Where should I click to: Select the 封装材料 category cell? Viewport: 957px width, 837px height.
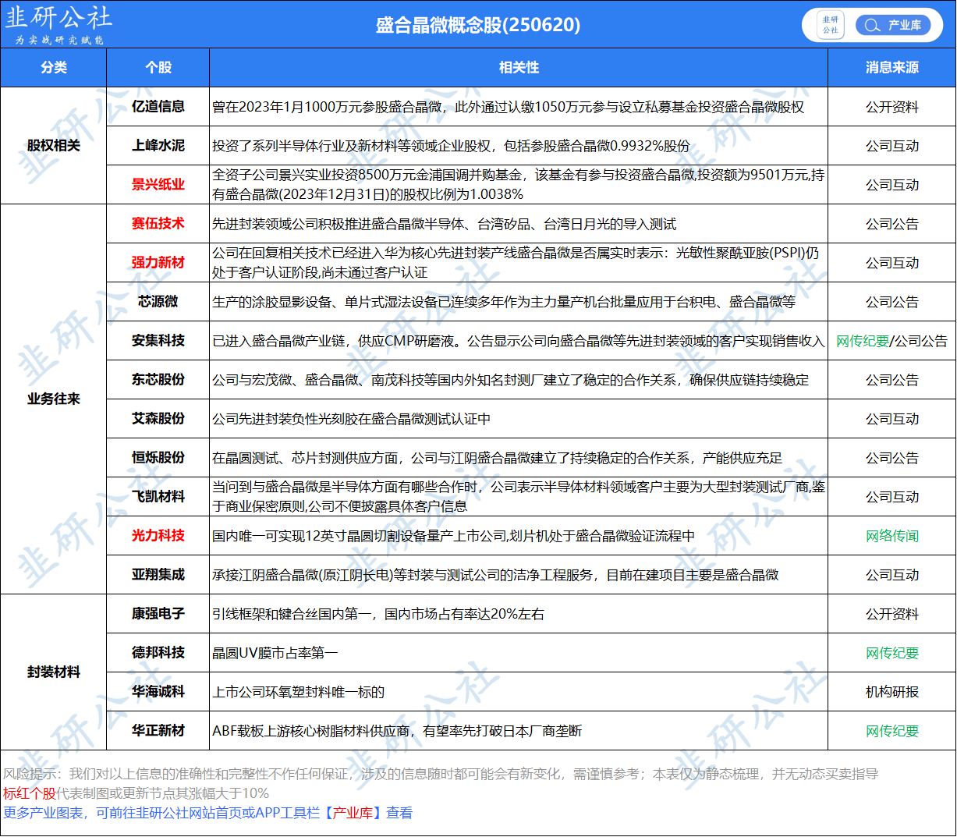(x=54, y=672)
